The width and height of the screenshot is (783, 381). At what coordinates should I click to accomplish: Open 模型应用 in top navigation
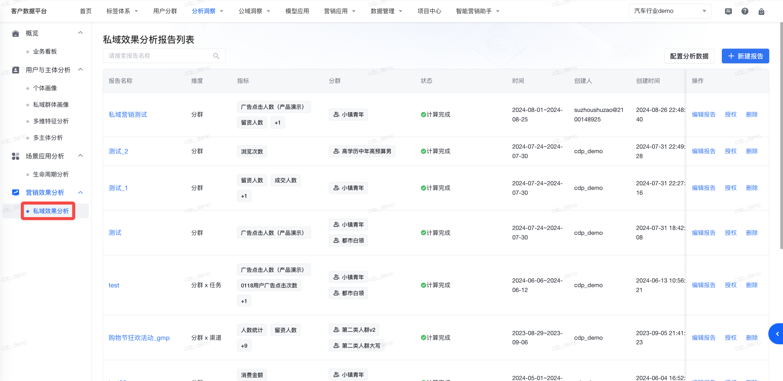click(297, 11)
